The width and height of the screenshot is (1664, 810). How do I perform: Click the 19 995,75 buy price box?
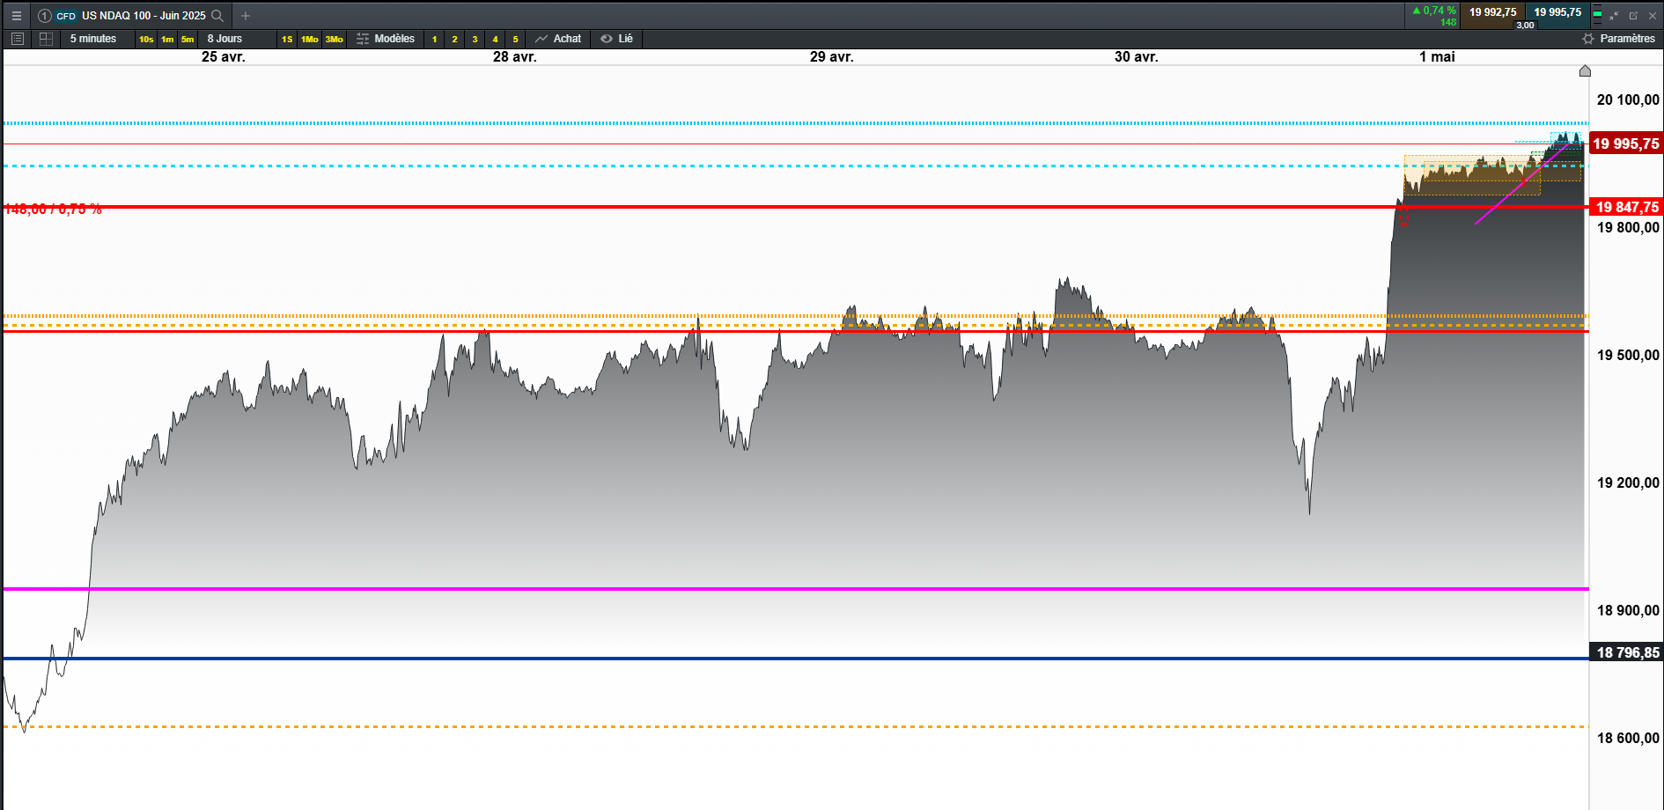click(x=1557, y=12)
